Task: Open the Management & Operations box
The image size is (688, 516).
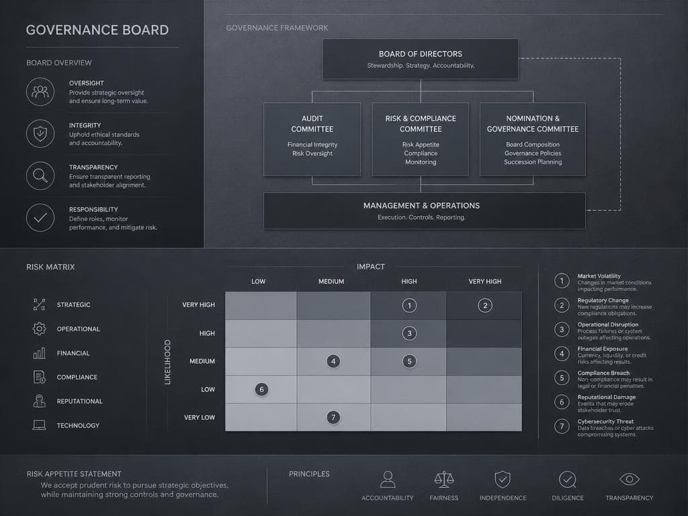Action: pyautogui.click(x=425, y=210)
